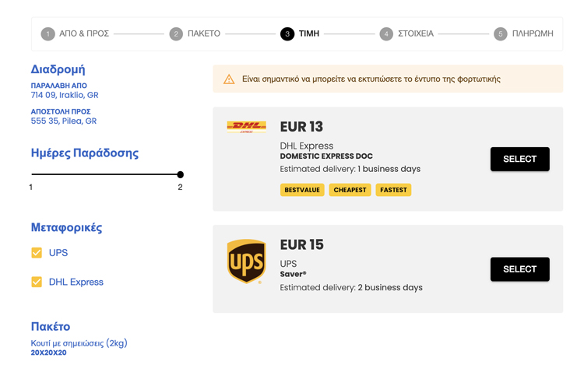
Task: Click the BESTVALUE tag
Action: click(302, 190)
